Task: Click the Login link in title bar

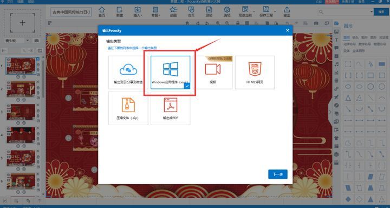Action: tap(361, 2)
